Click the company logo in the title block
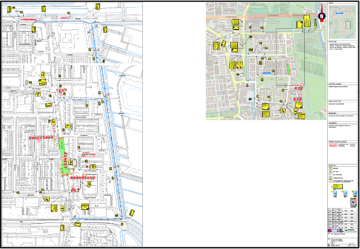Viewport: 360px width, 249px height. pyautogui.click(x=332, y=230)
